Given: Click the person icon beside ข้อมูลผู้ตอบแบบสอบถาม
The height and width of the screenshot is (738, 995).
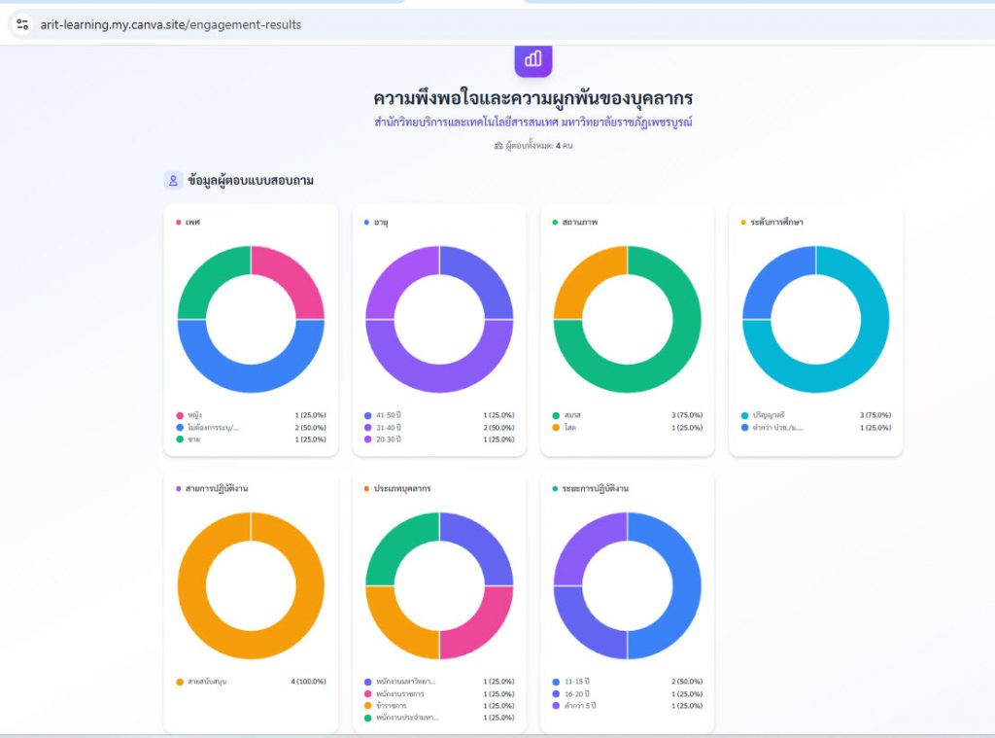Looking at the screenshot, I should tap(173, 181).
